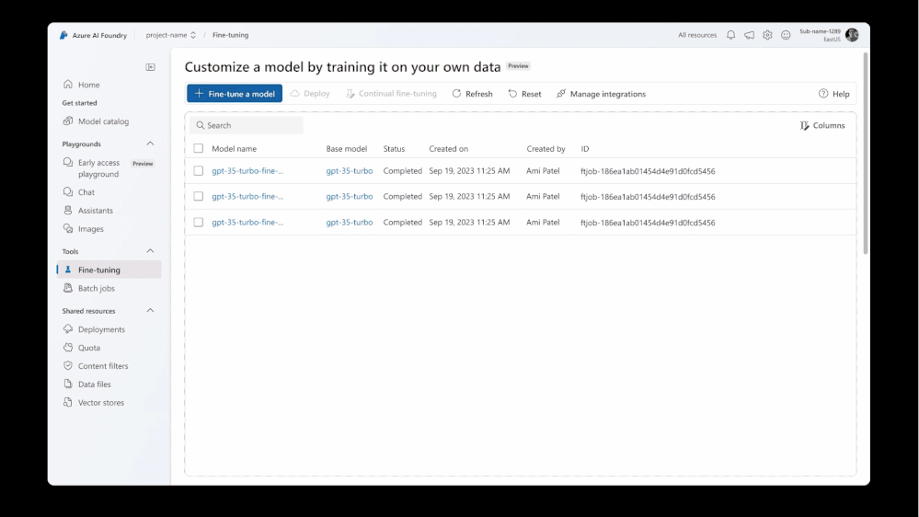
Task: Open third row model name link
Action: point(247,222)
